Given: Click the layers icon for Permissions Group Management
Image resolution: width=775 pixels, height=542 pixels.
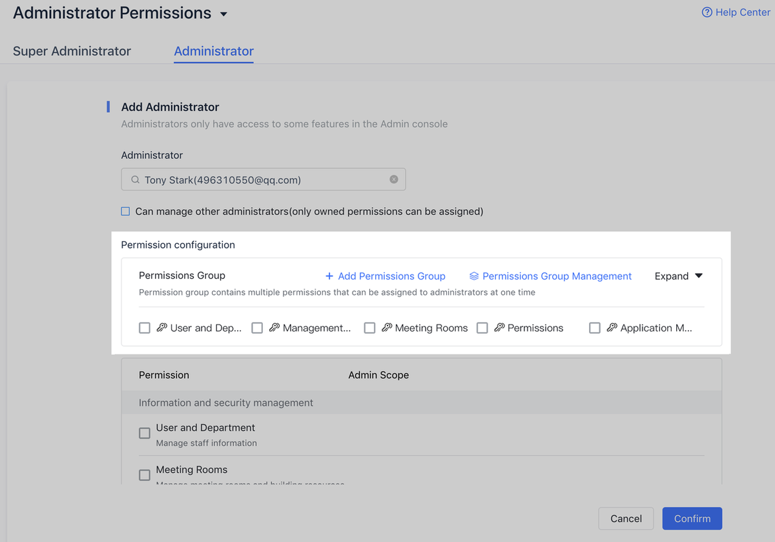Looking at the screenshot, I should point(474,276).
